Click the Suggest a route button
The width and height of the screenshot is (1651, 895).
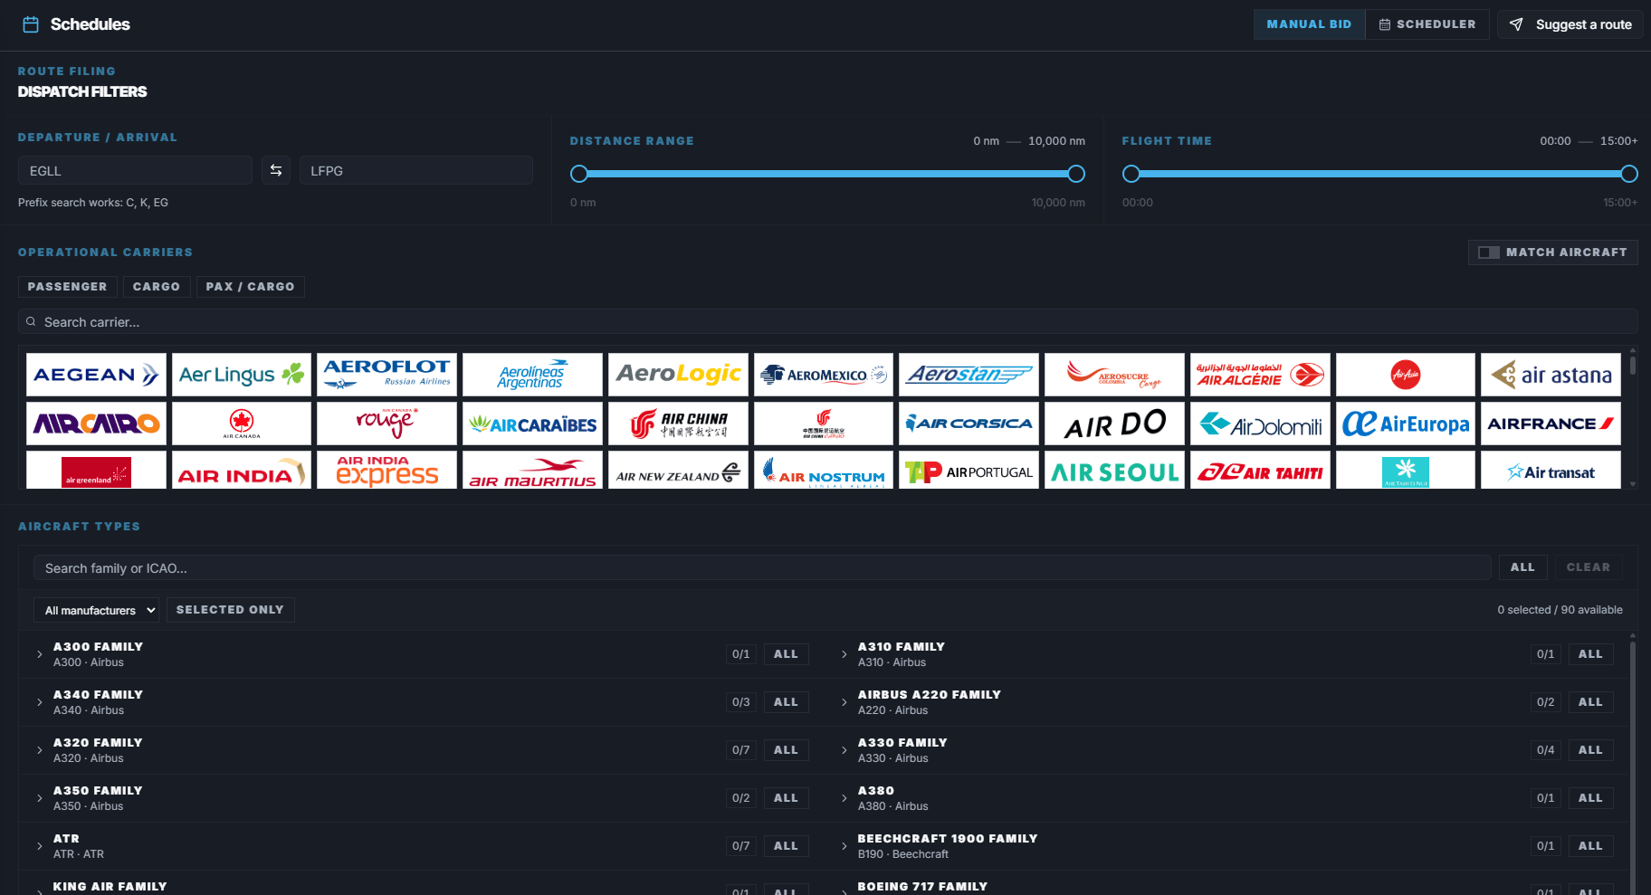pyautogui.click(x=1570, y=24)
